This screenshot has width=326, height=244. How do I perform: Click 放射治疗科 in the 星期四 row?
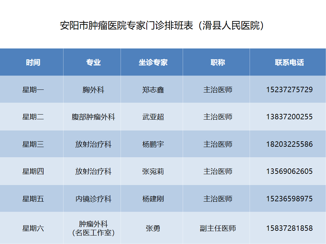[93, 171]
